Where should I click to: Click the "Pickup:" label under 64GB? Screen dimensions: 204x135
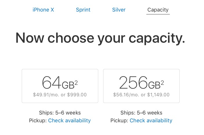tap(38, 121)
